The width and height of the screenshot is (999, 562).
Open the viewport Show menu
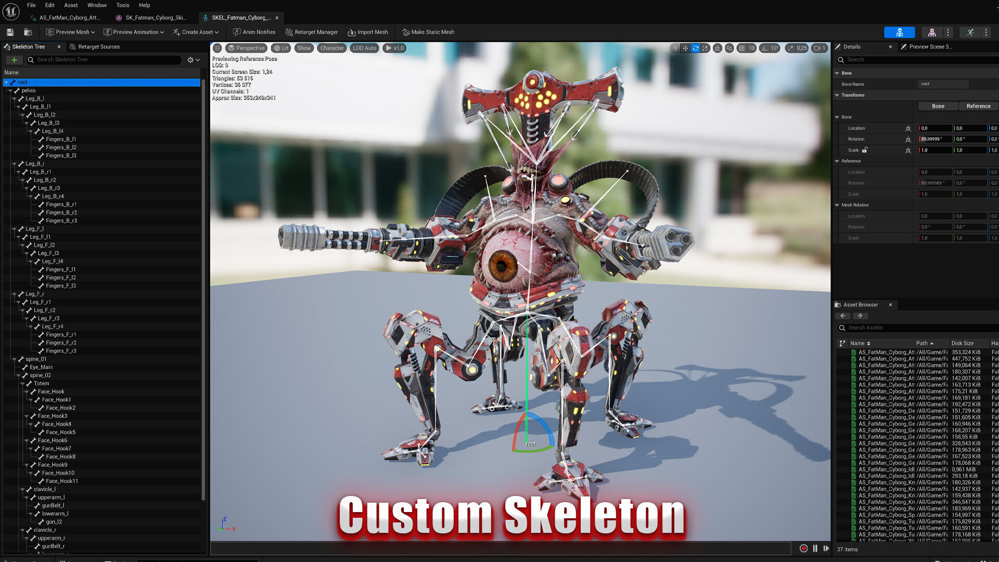point(304,48)
